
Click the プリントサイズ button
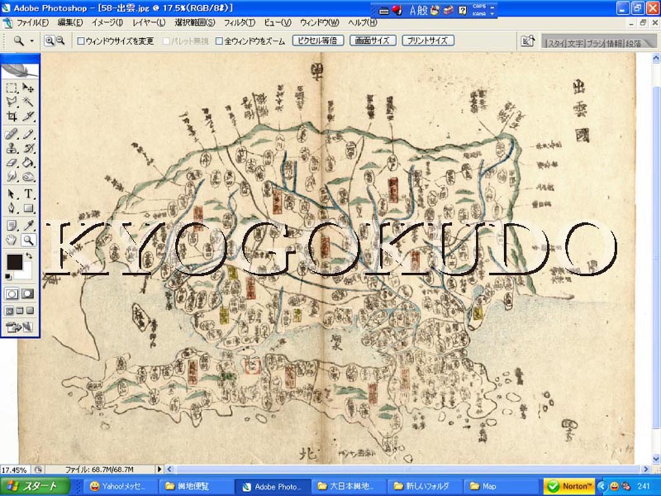click(x=428, y=41)
